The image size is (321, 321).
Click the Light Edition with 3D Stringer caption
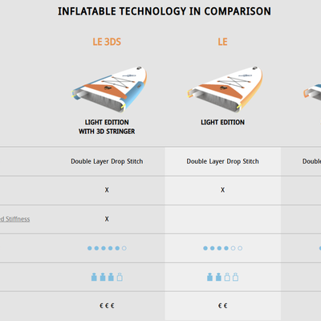coord(107,127)
